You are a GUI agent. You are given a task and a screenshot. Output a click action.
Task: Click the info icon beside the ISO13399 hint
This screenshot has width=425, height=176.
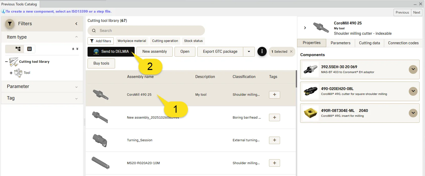click(x=3, y=11)
